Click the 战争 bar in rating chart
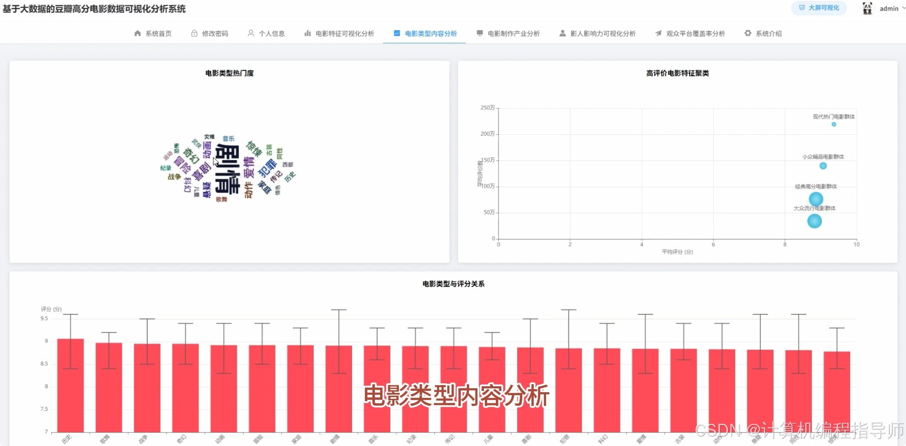The width and height of the screenshot is (906, 446). 147,388
